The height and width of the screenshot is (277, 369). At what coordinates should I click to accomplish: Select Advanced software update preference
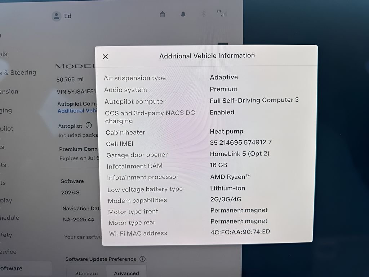126,273
